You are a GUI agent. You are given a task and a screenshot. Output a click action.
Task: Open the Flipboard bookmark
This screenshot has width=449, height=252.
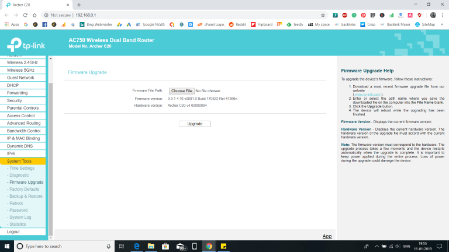[x=263, y=24]
